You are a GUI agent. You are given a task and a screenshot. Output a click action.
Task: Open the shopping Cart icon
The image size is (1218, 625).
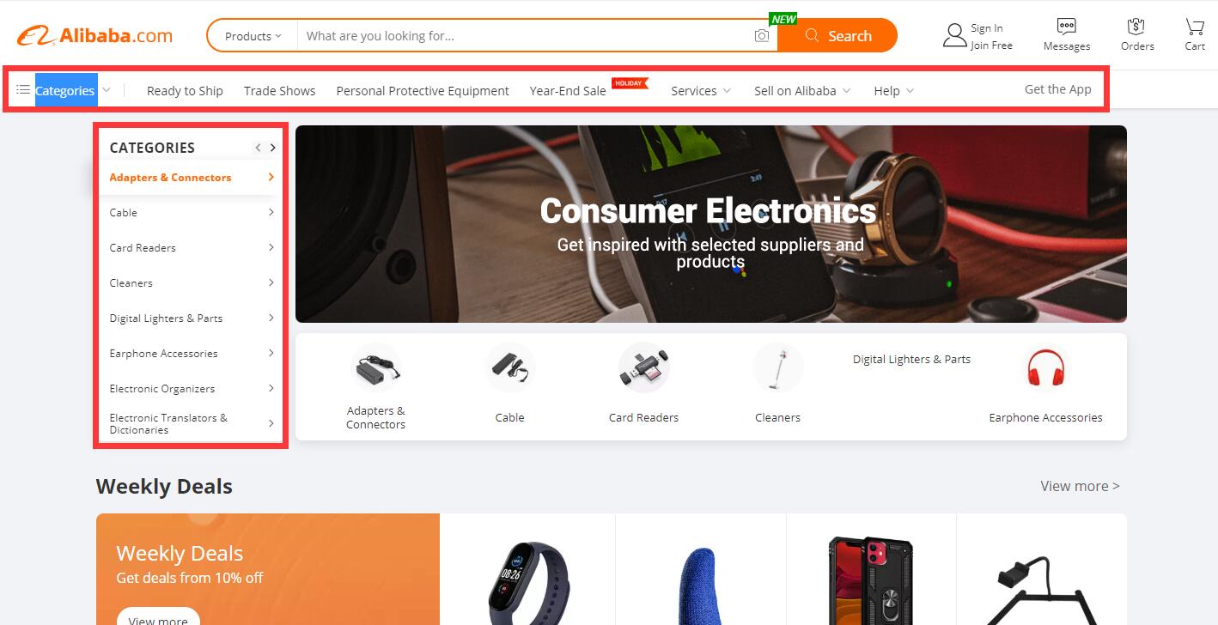pyautogui.click(x=1195, y=27)
